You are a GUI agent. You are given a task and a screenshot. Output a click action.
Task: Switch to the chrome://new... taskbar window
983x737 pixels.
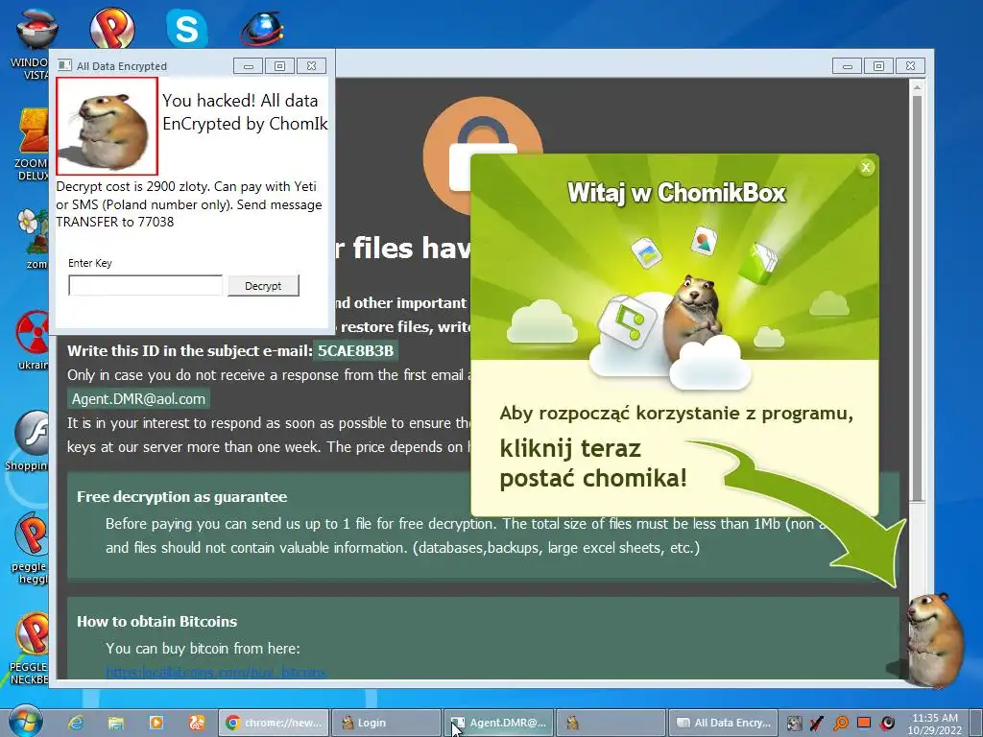pyautogui.click(x=274, y=723)
